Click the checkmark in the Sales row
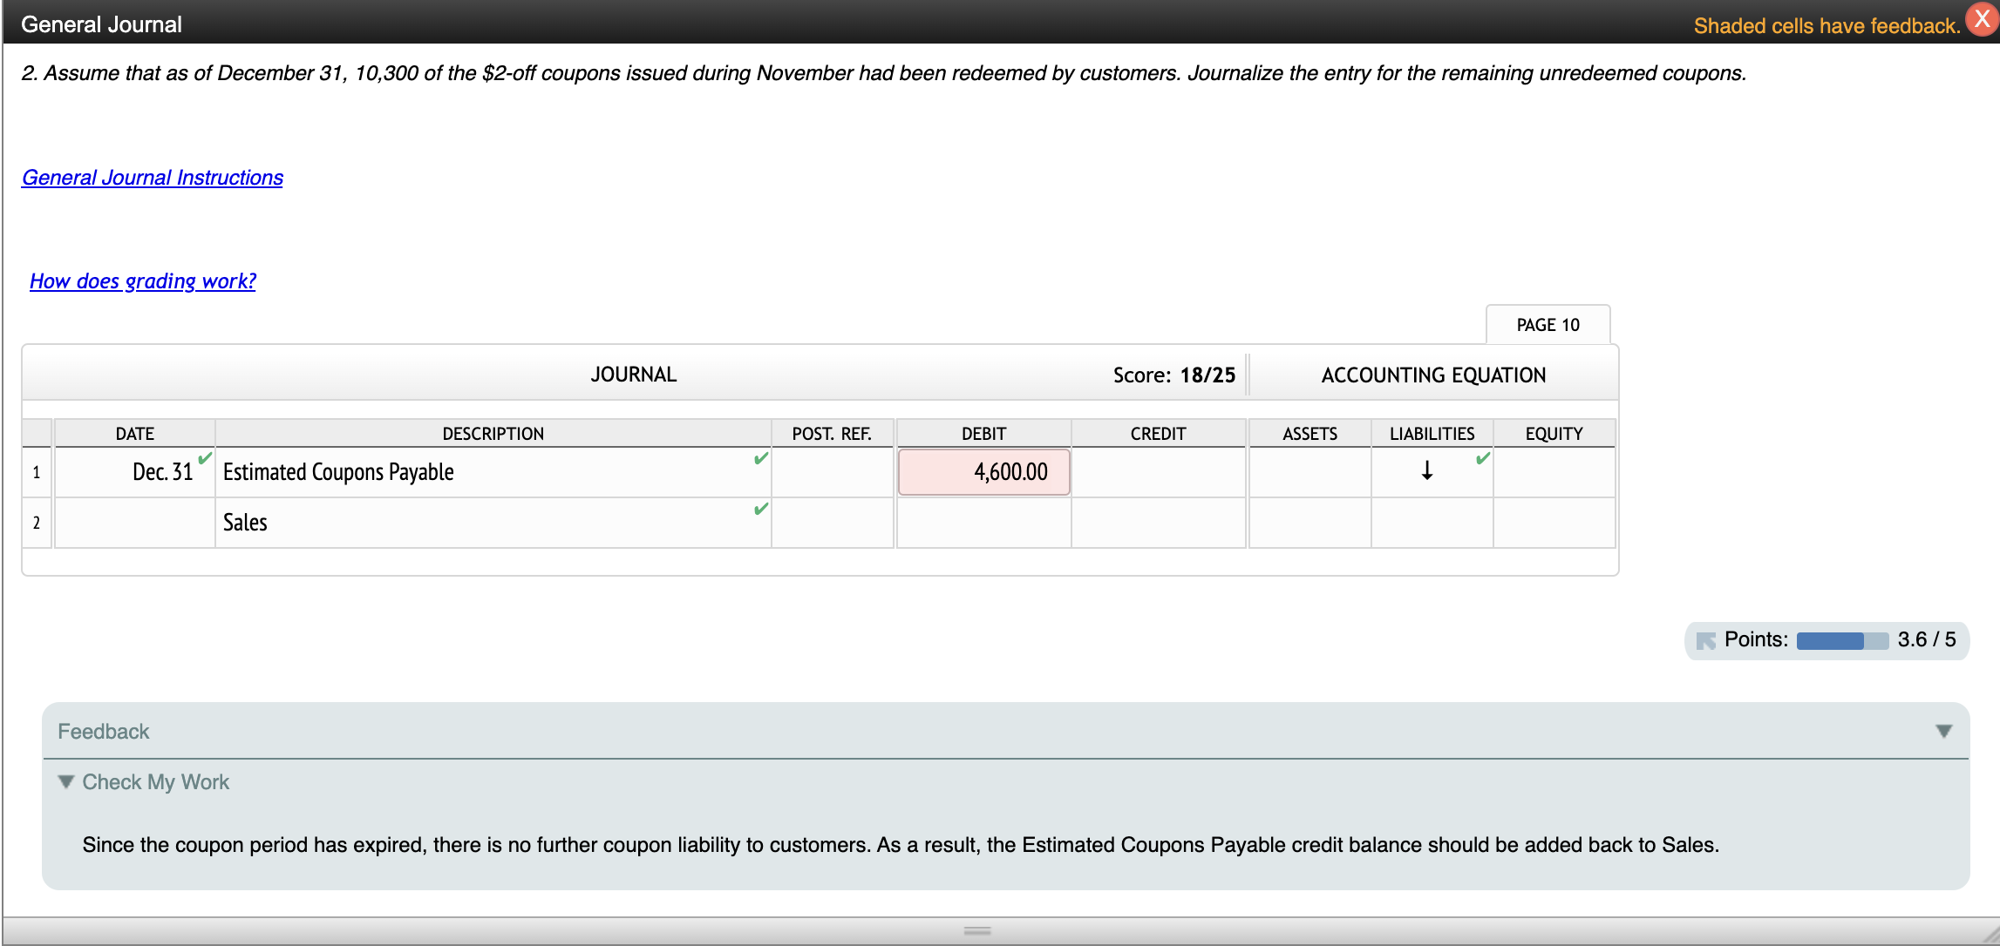The image size is (2000, 946). 761,509
